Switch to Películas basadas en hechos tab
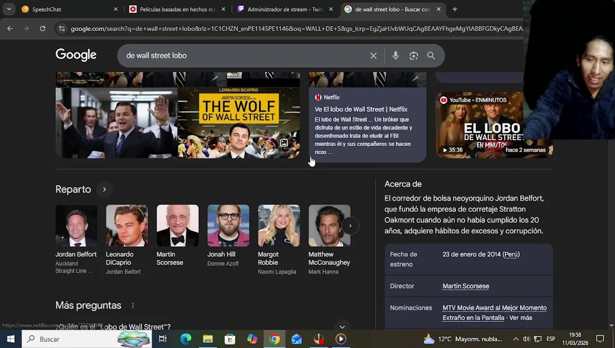The width and height of the screenshot is (615, 348). pyautogui.click(x=177, y=9)
